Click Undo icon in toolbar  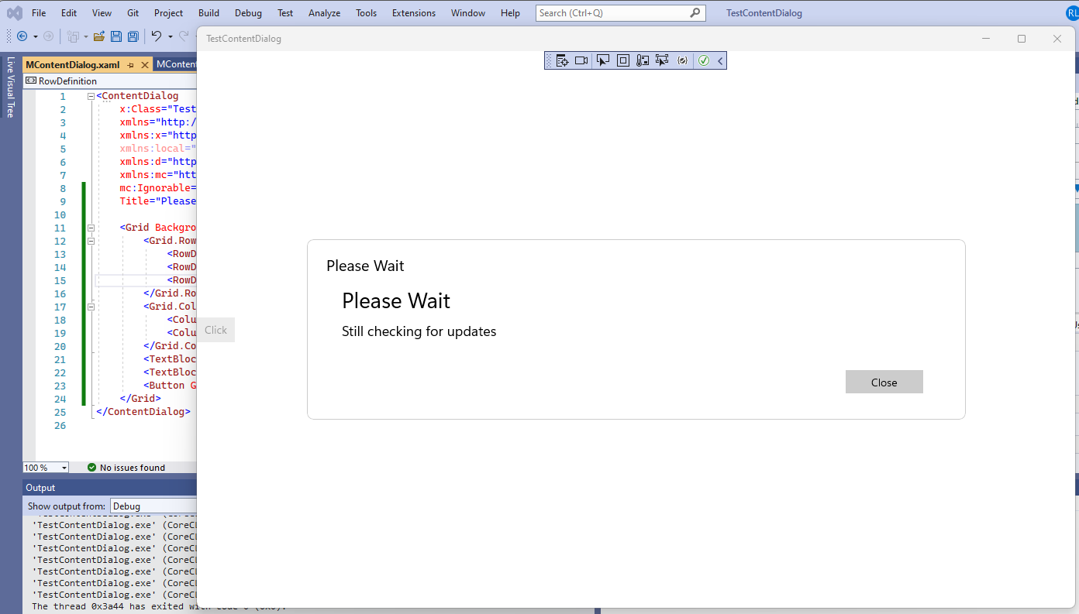[156, 36]
